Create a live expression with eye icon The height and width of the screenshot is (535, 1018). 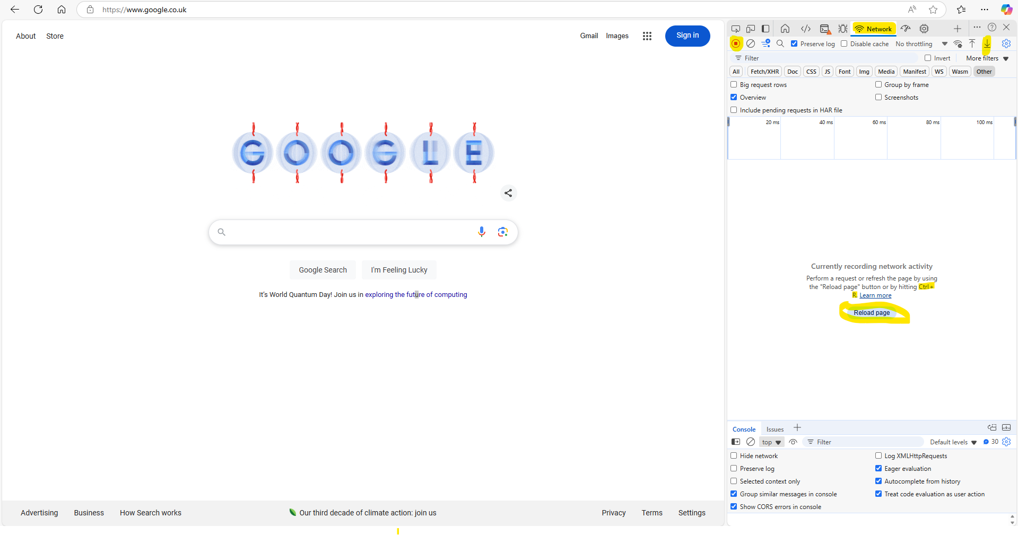(x=793, y=442)
